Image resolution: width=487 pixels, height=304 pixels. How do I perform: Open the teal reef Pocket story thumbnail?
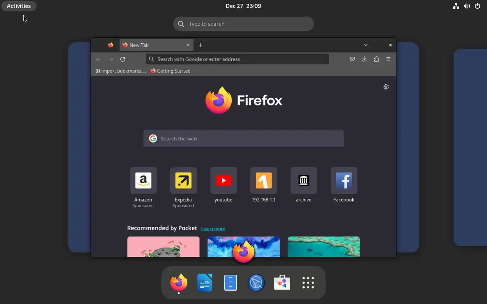(x=324, y=247)
